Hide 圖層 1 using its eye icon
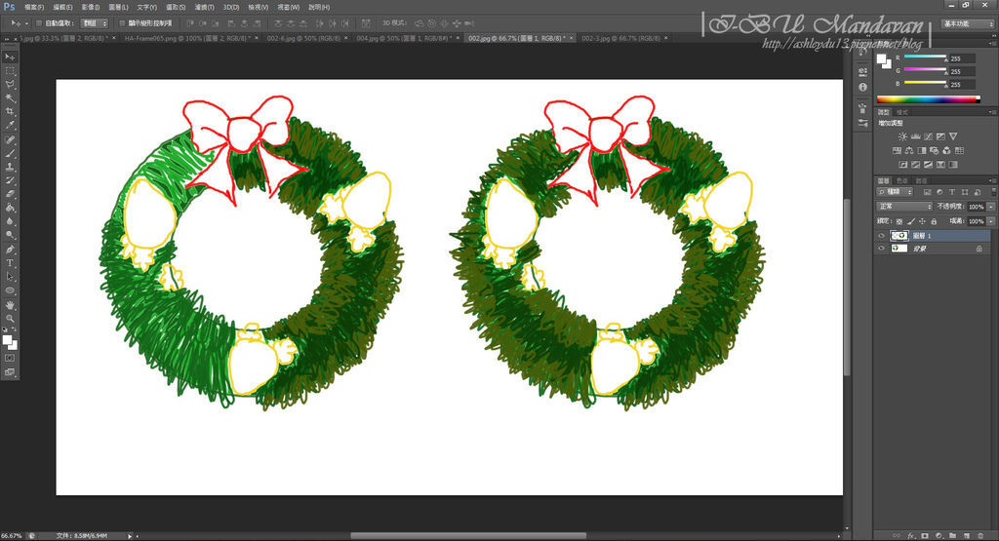The height and width of the screenshot is (541, 999). (x=881, y=236)
